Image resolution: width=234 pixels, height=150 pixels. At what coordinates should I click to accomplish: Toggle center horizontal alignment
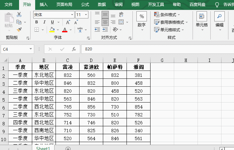coord(105,22)
